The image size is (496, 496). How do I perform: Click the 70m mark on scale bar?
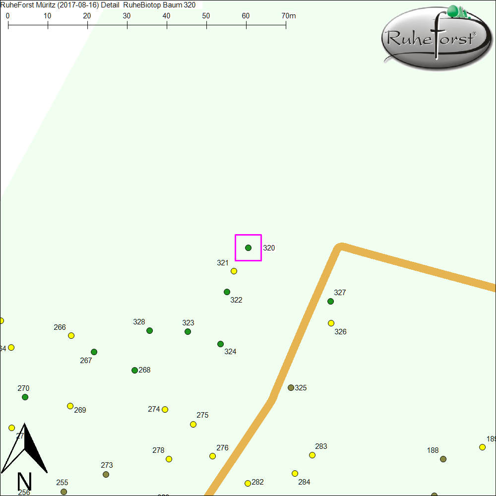pyautogui.click(x=286, y=24)
